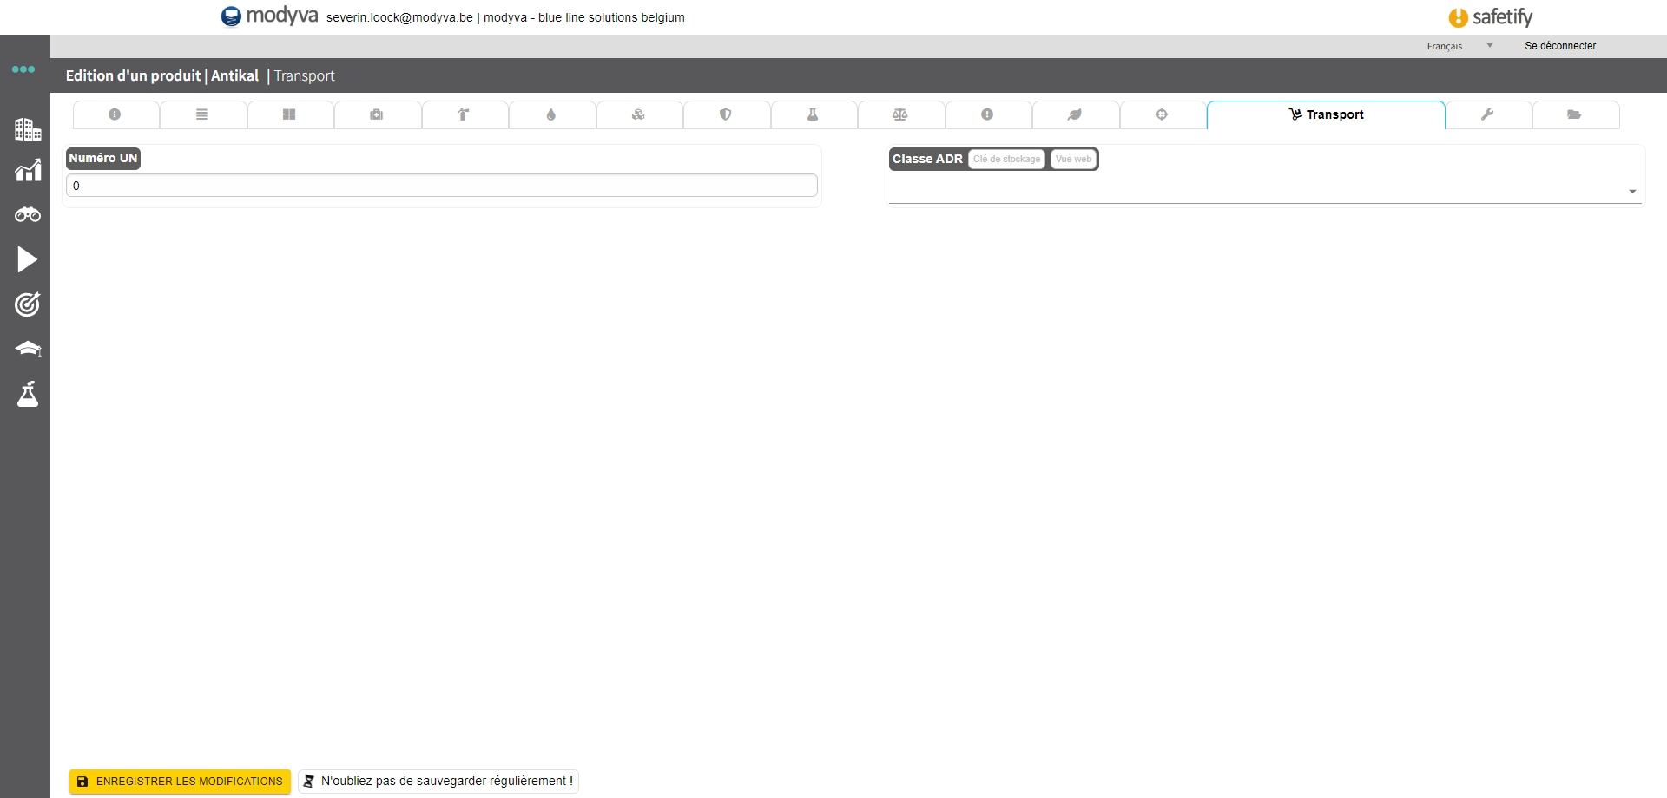
Task: Open the buildings icon in sidebar
Action: [x=28, y=130]
